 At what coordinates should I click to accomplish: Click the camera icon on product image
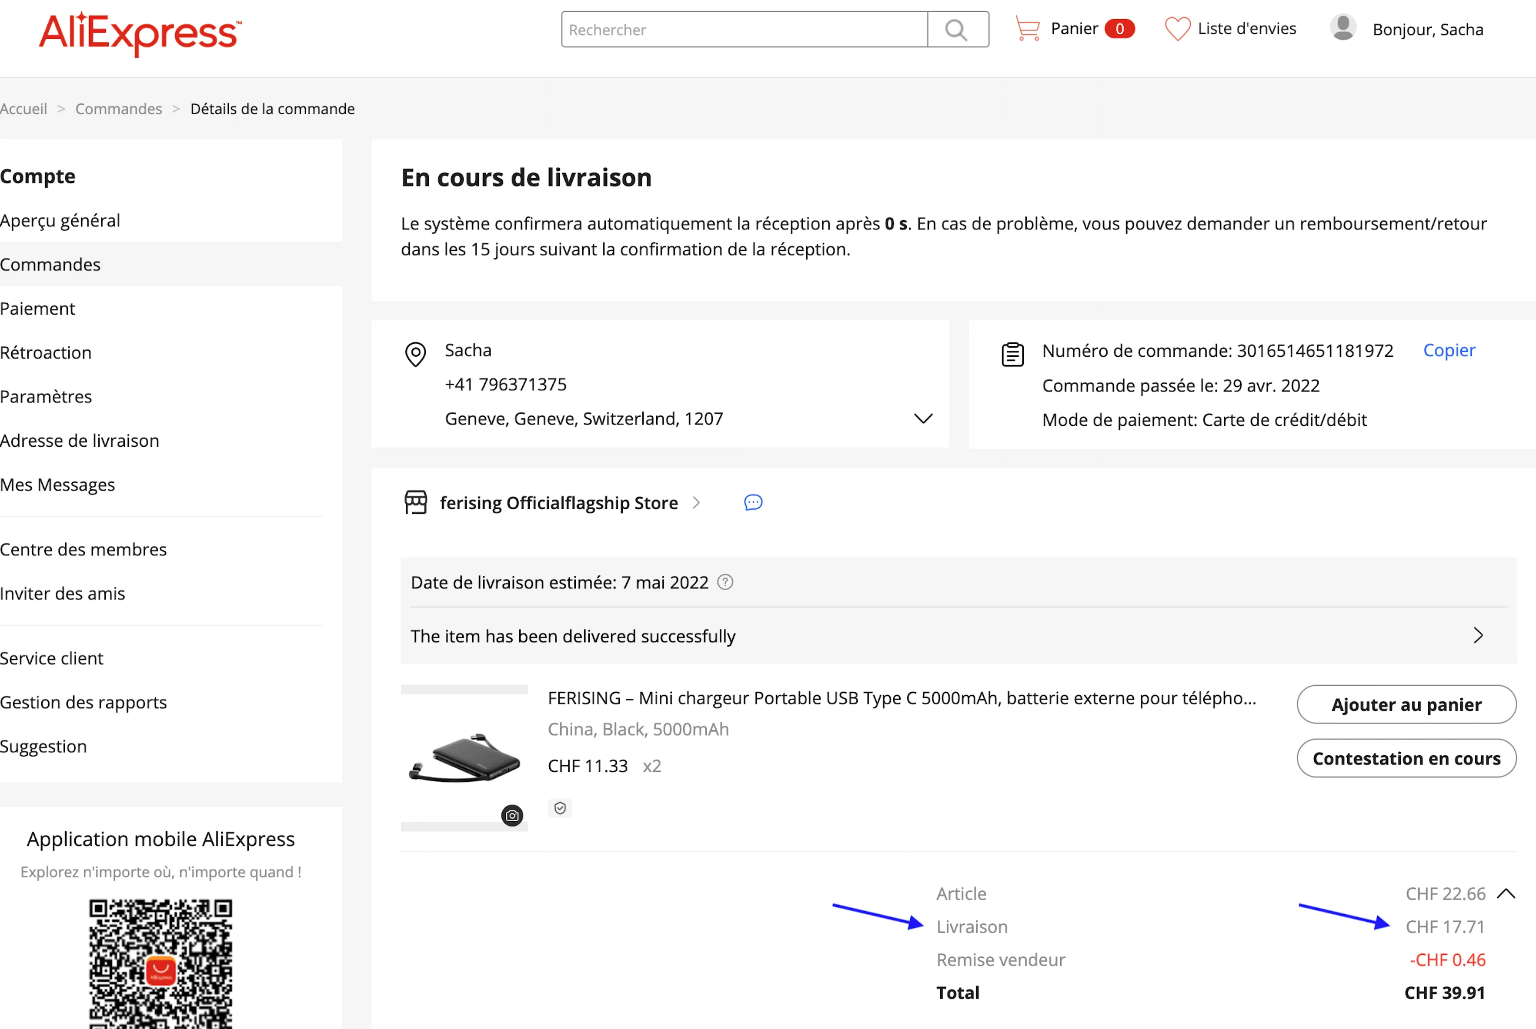click(x=512, y=816)
